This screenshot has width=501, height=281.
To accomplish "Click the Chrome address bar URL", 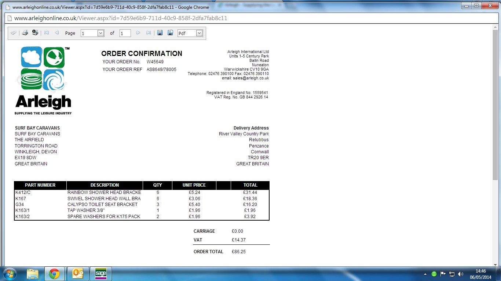I will [x=121, y=18].
